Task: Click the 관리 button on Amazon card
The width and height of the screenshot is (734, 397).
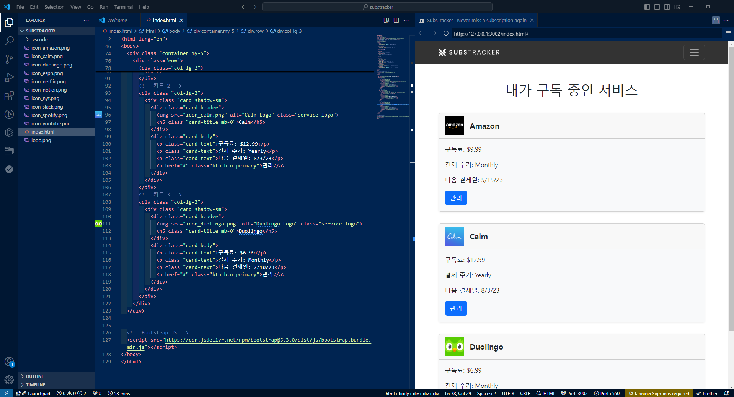Action: pyautogui.click(x=456, y=198)
